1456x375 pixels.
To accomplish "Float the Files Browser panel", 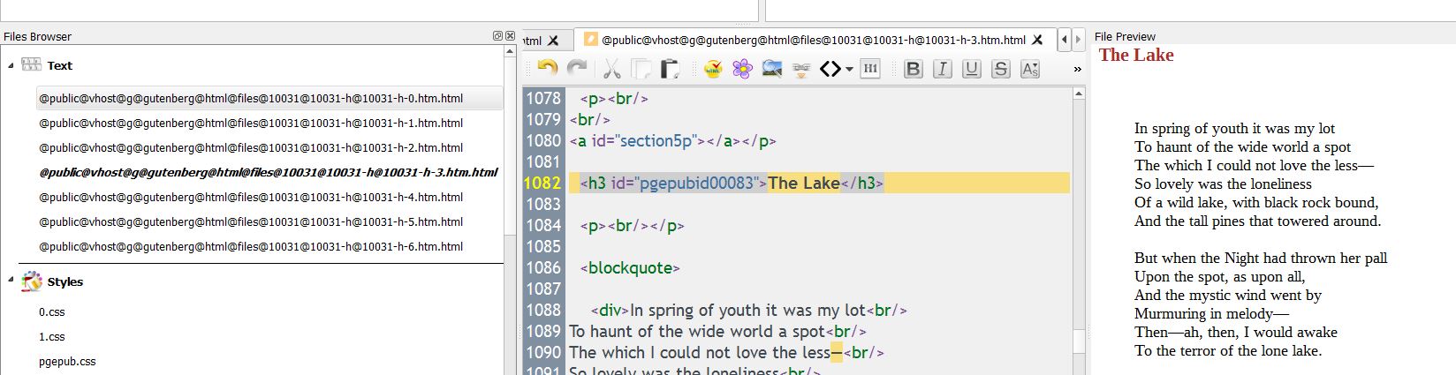I will 497,35.
